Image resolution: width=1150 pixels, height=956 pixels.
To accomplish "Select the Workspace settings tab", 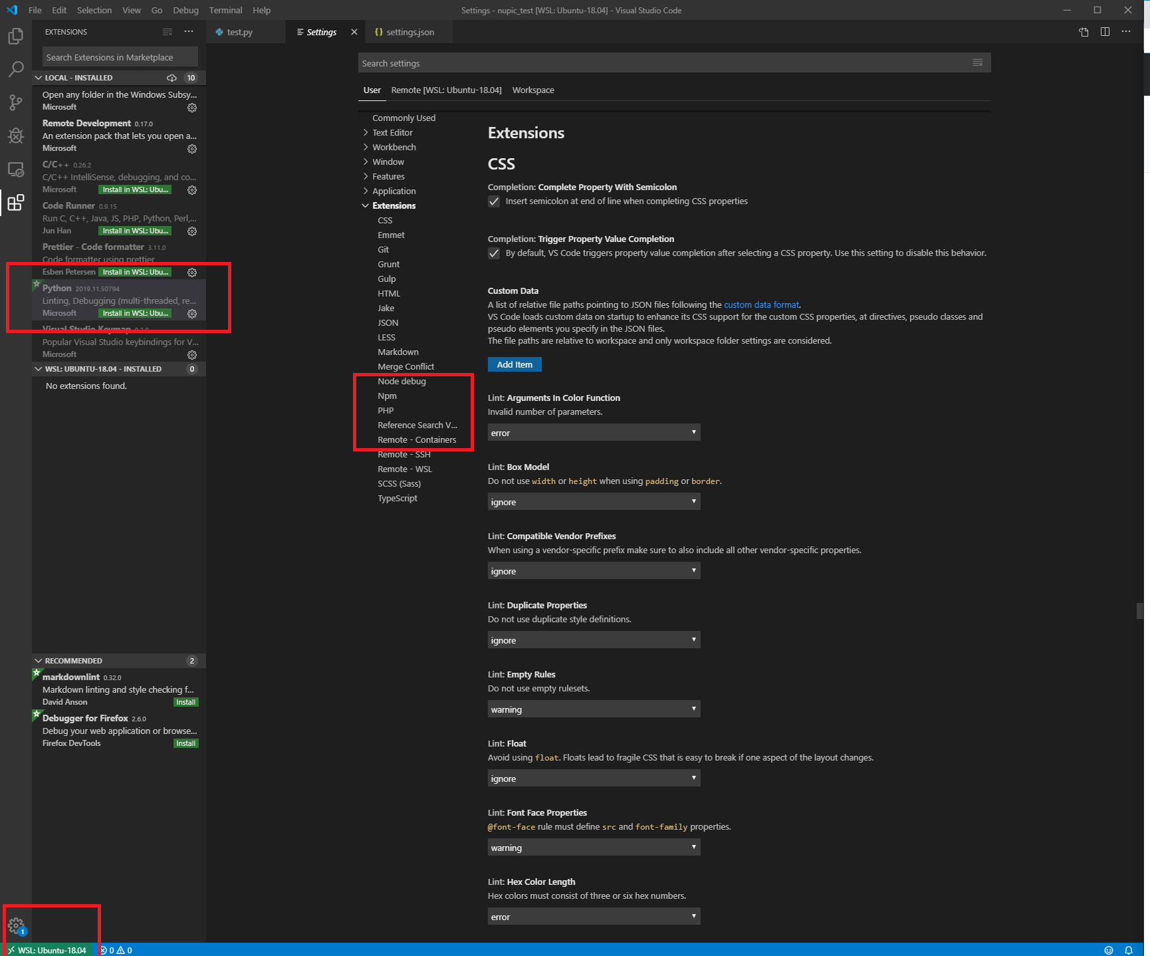I will click(533, 90).
